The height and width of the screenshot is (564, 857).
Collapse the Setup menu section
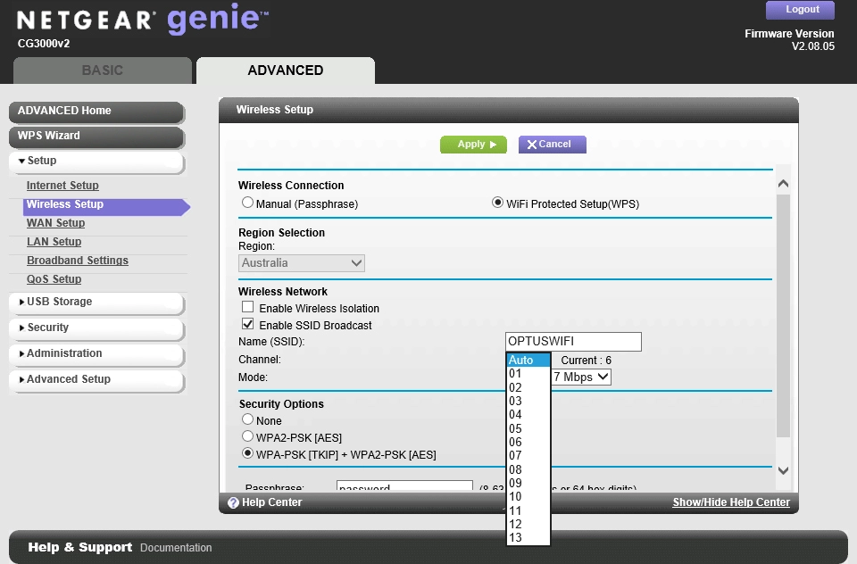96,161
